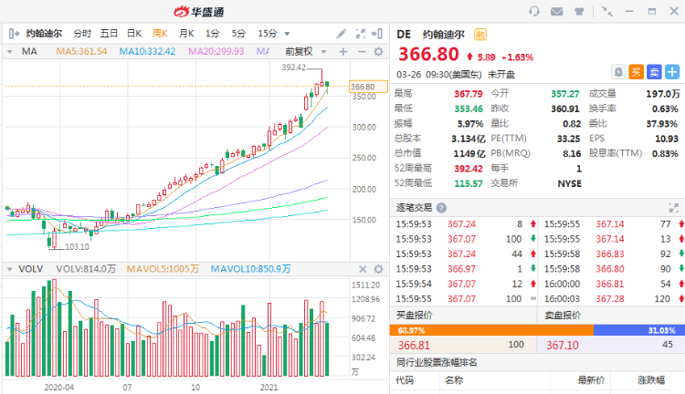Viewport: 685px width, 394px height.
Task: Click MA5:361.54 indicator label
Action: (81, 52)
